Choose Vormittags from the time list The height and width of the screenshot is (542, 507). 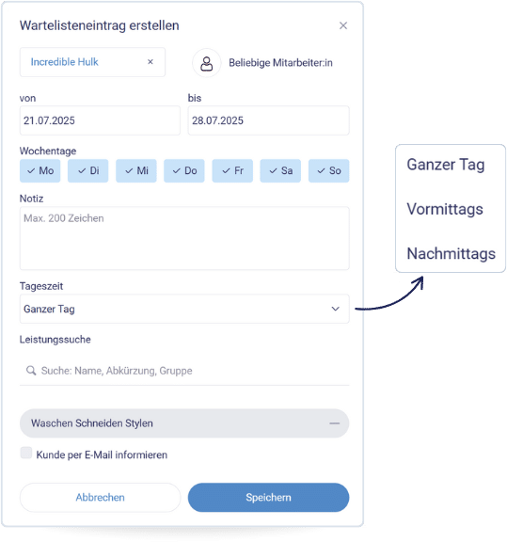click(x=445, y=209)
